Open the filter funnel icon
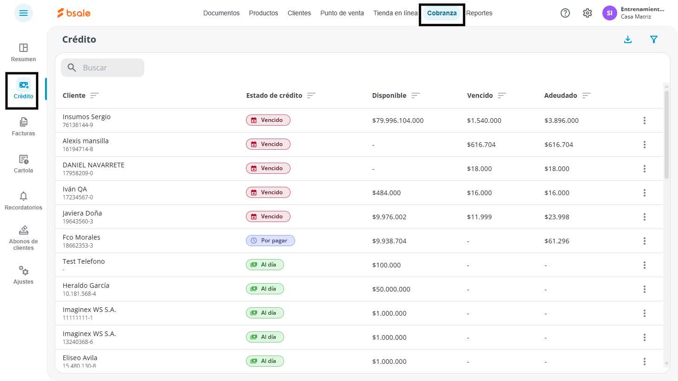The image size is (678, 381). pos(654,39)
